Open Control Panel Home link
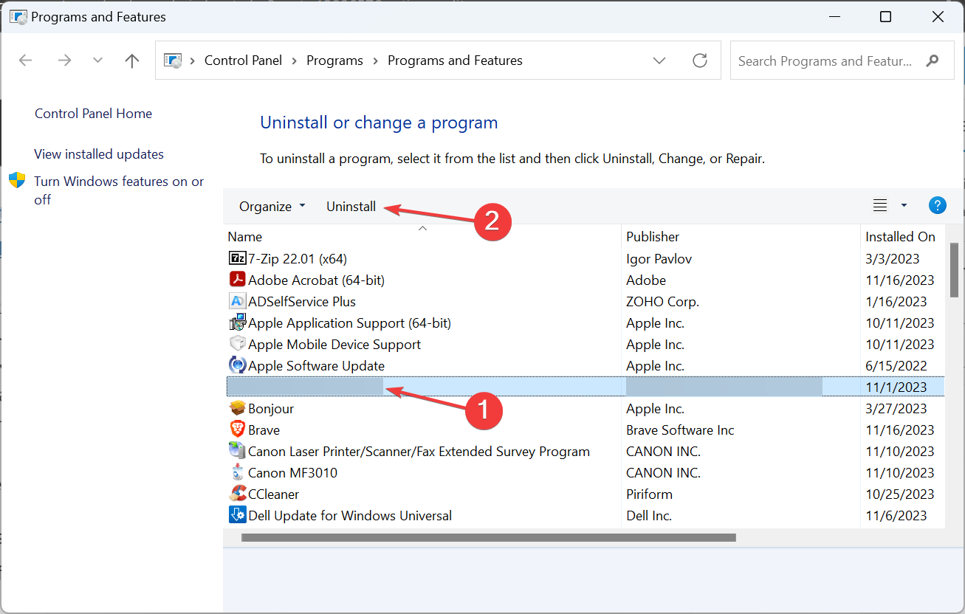 [x=93, y=114]
